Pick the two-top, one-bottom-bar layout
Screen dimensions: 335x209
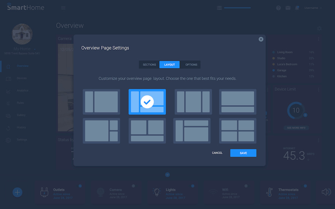147,131
